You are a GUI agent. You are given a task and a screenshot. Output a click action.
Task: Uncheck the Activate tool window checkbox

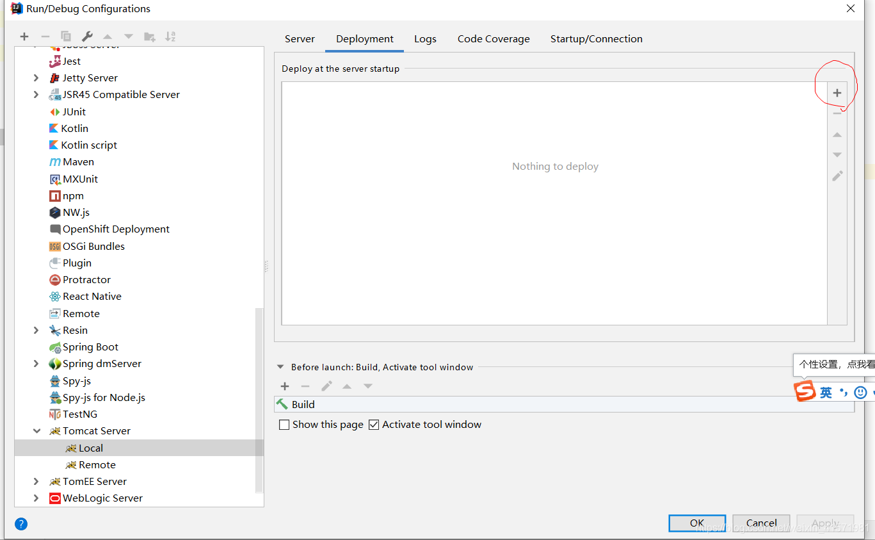(x=374, y=425)
